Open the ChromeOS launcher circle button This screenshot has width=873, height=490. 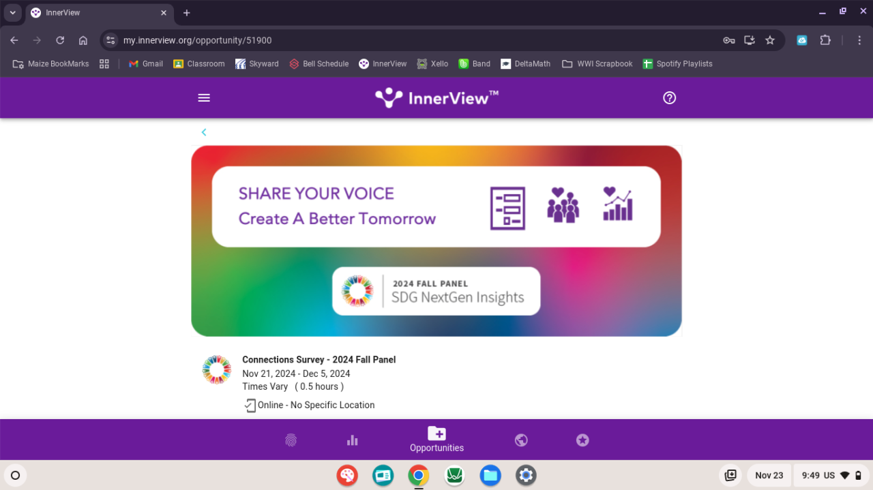coord(15,475)
